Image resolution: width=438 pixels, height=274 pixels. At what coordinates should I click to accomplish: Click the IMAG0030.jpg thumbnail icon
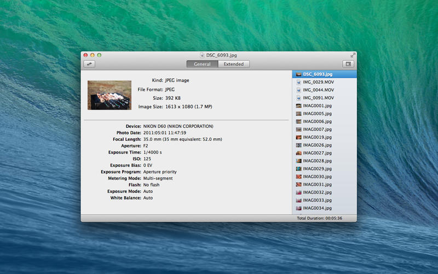(x=298, y=177)
